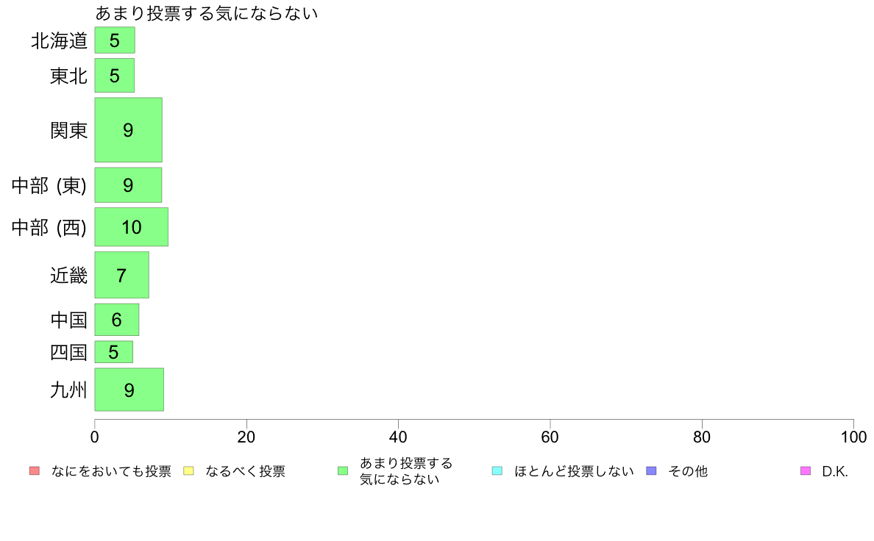Viewport: 874px width, 541px height.
Task: Click the blue その他 legend swatch
Action: coord(651,470)
